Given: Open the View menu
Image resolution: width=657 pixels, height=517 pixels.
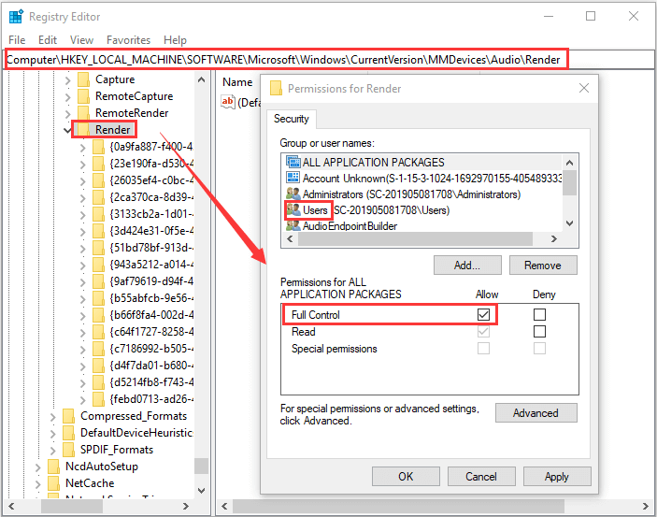Looking at the screenshot, I should coord(81,40).
